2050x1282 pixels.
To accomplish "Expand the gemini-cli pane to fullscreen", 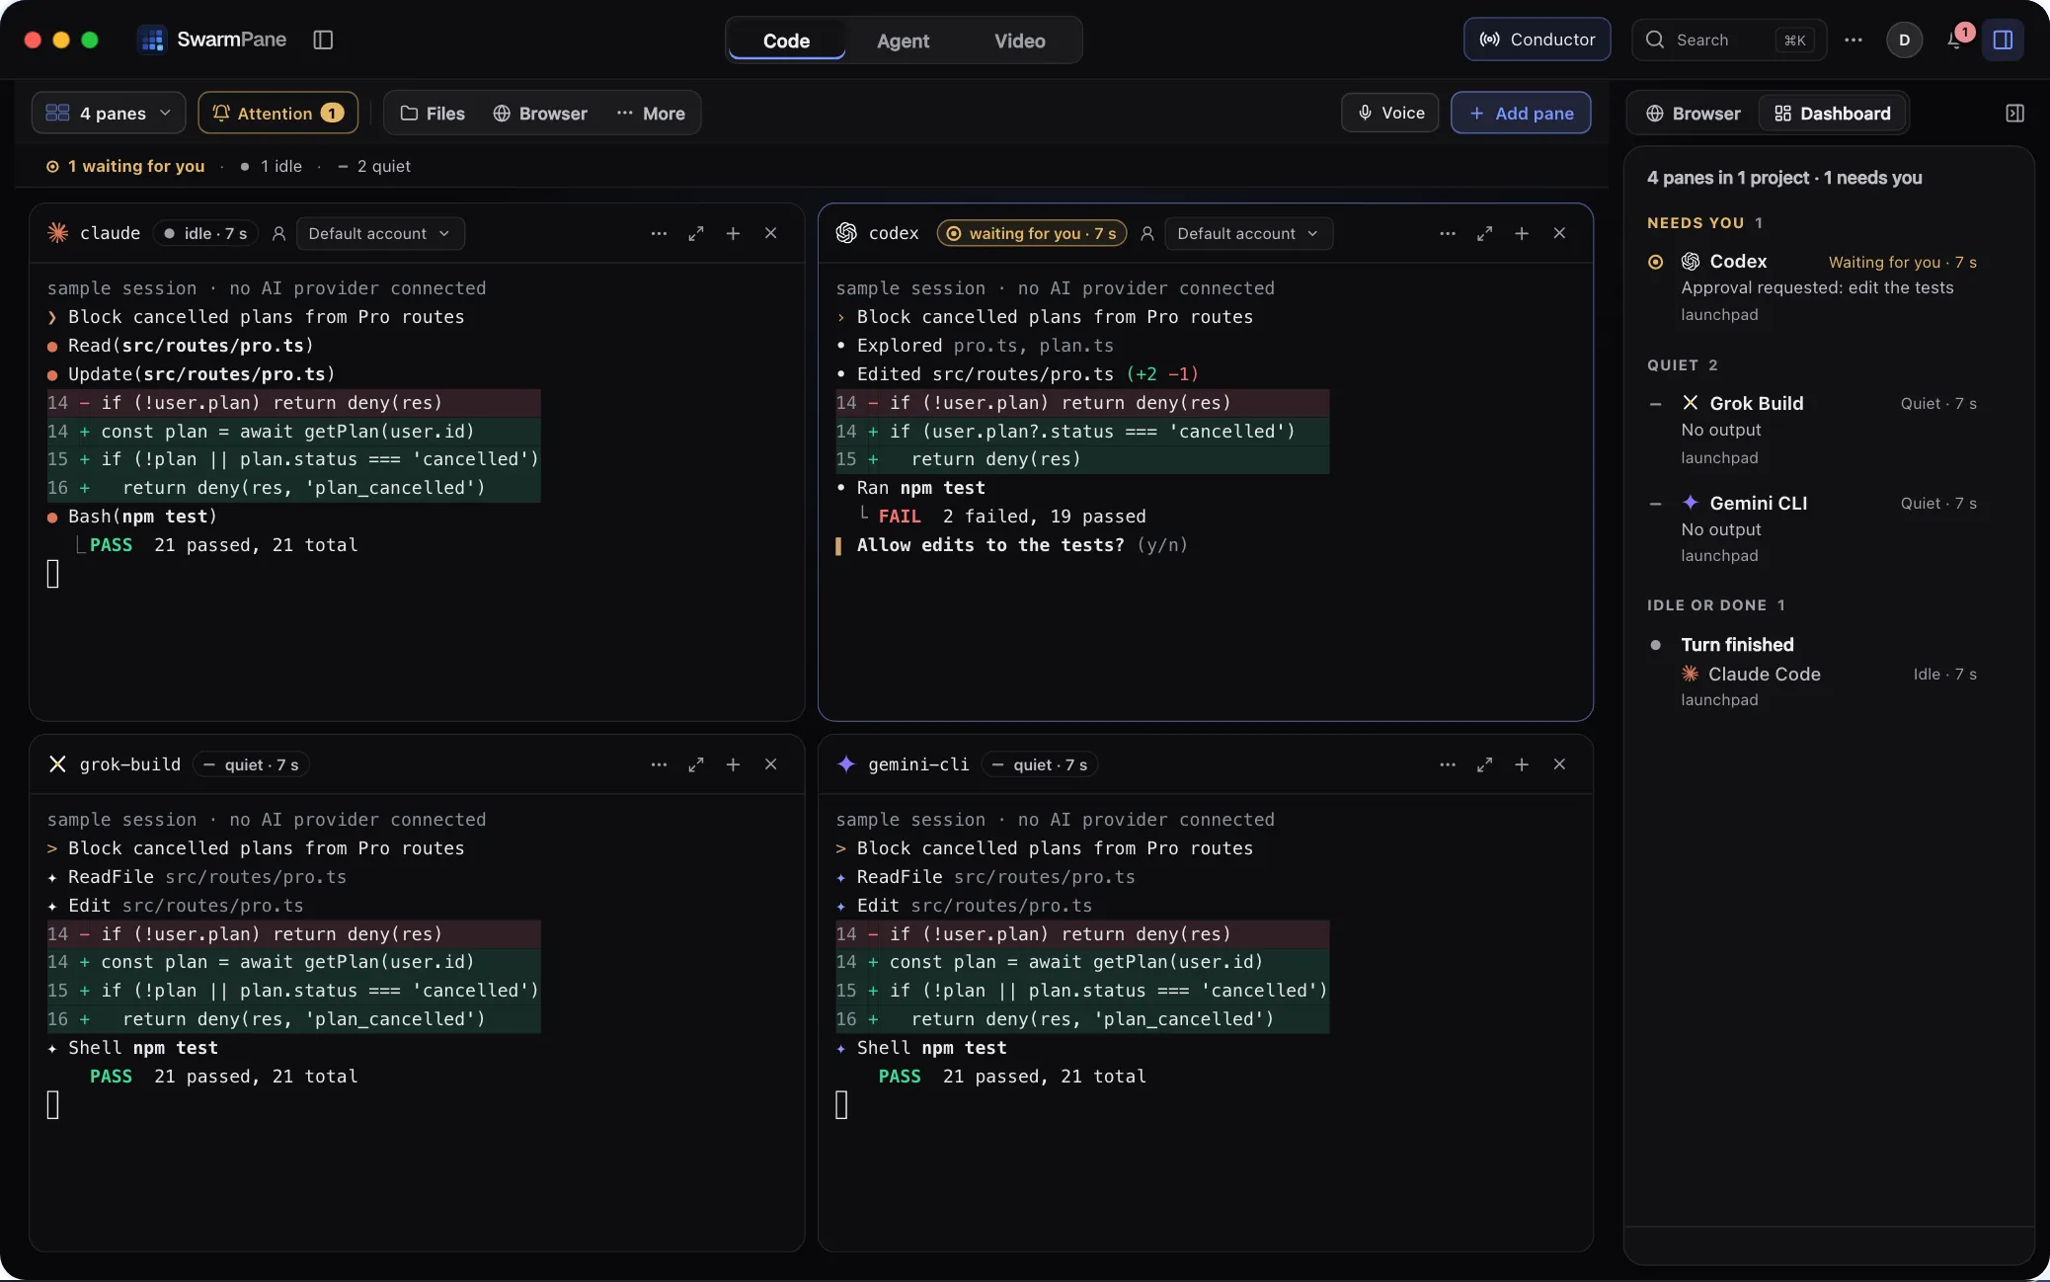I will (1484, 764).
